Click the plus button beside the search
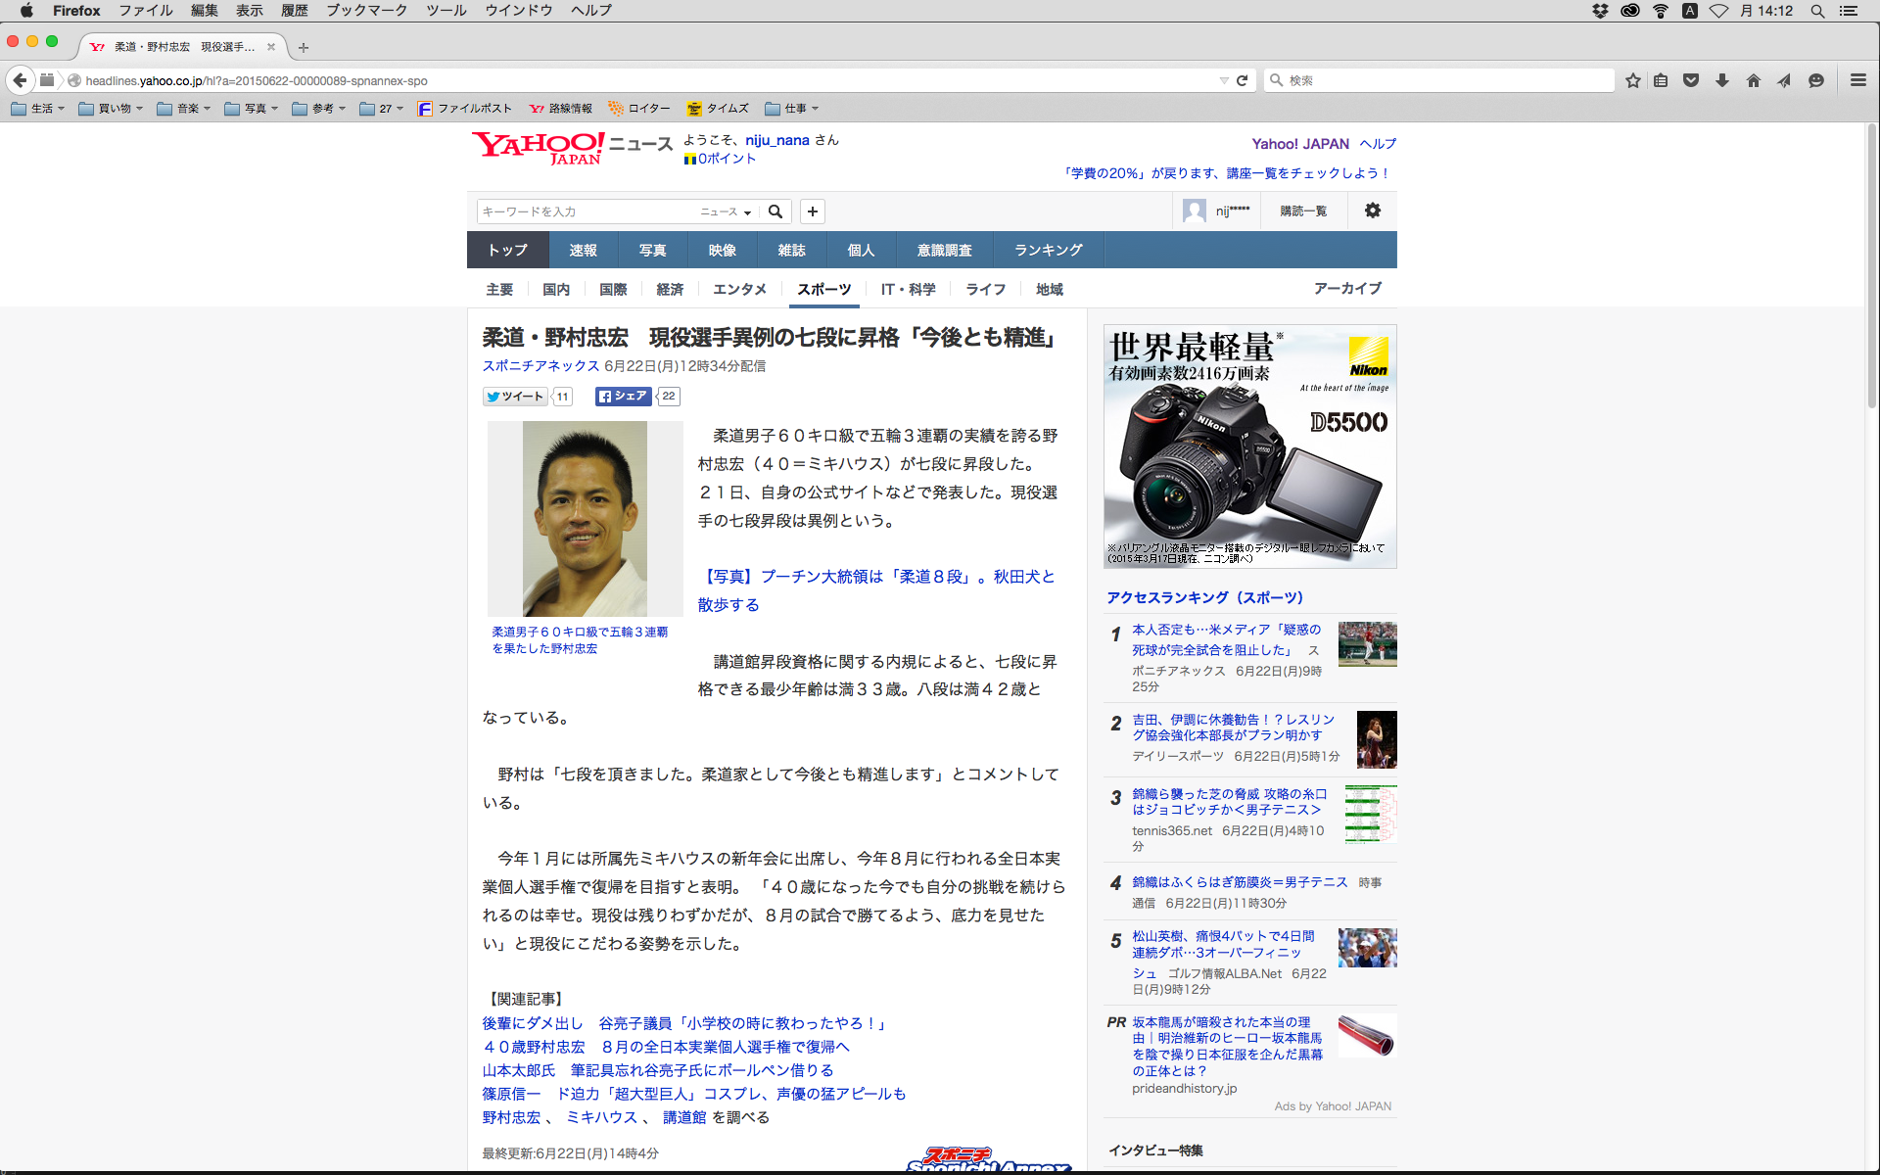Screen dimensions: 1880x1175 [812, 211]
